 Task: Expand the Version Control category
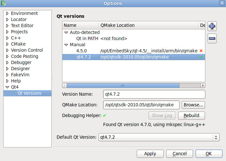pos(7,50)
